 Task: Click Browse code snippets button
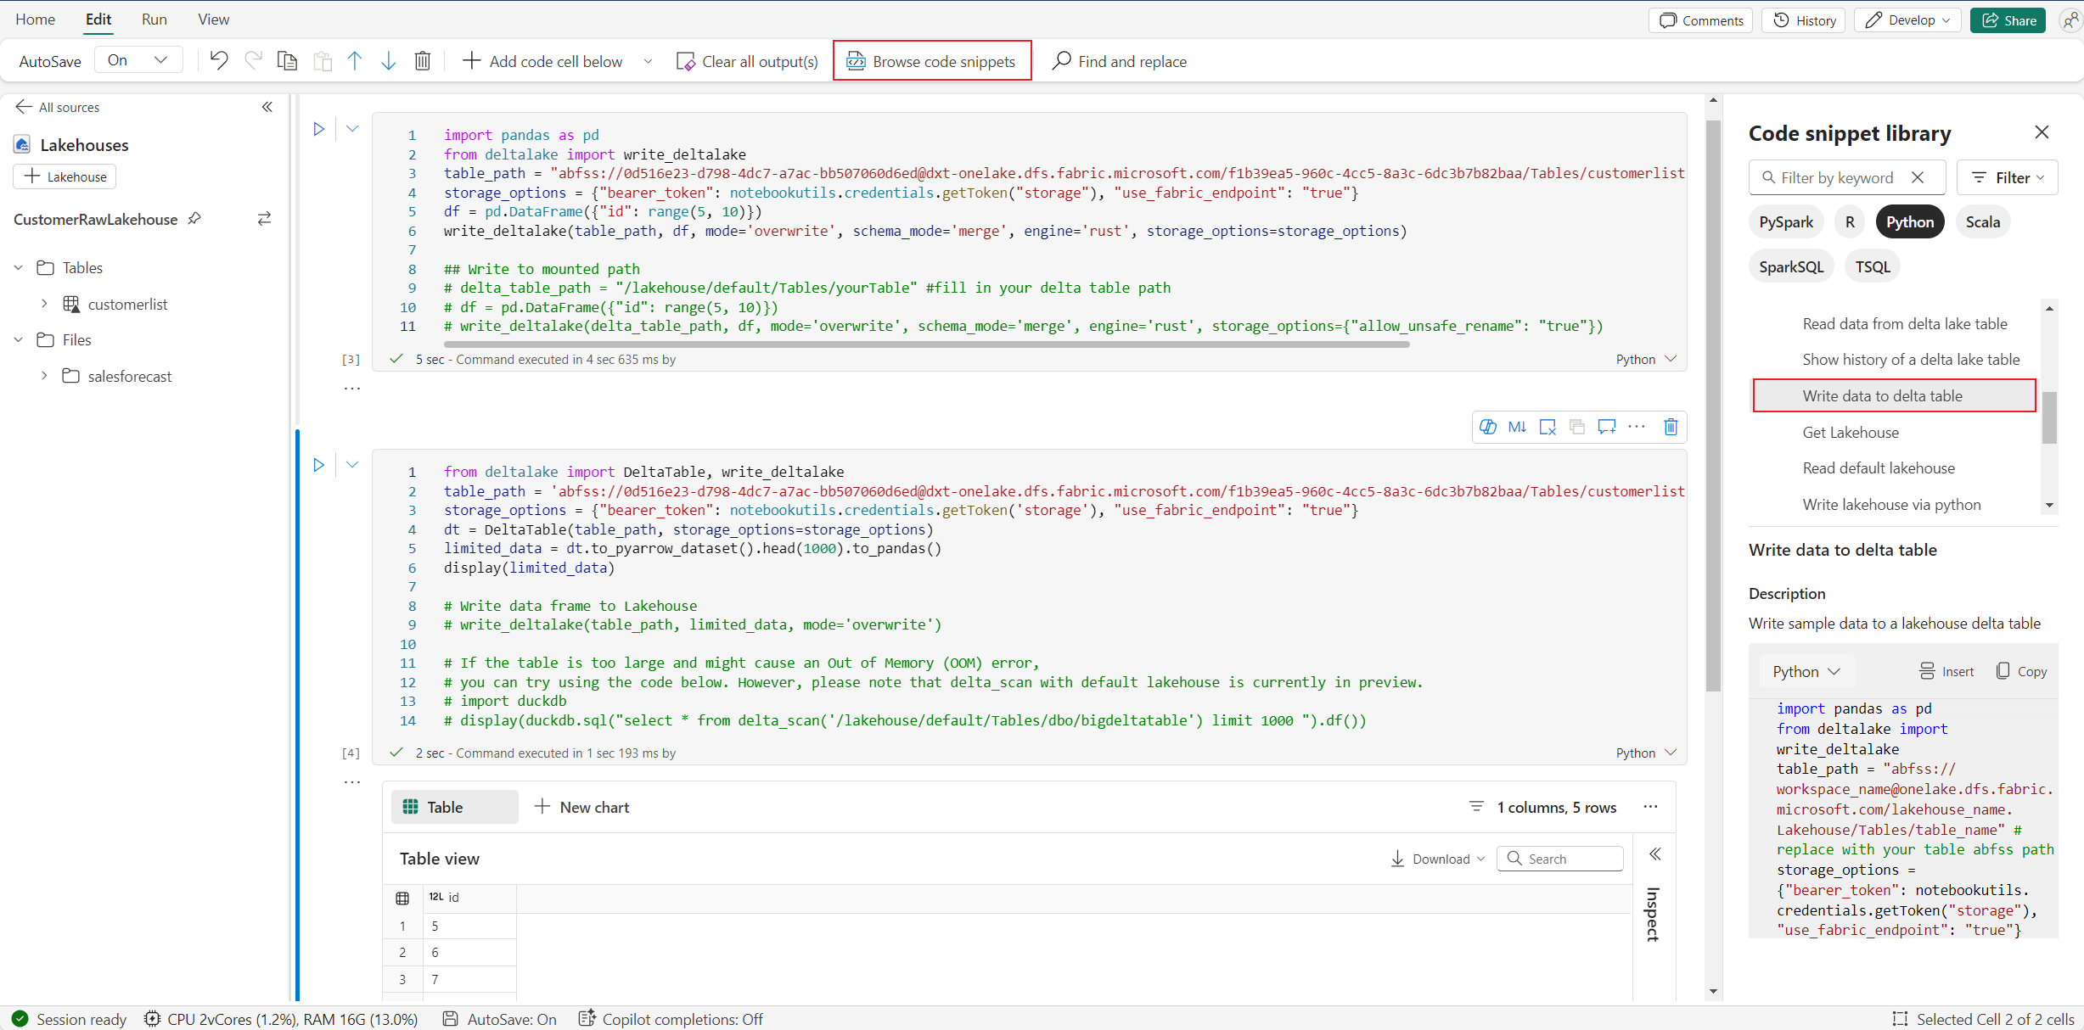(932, 61)
